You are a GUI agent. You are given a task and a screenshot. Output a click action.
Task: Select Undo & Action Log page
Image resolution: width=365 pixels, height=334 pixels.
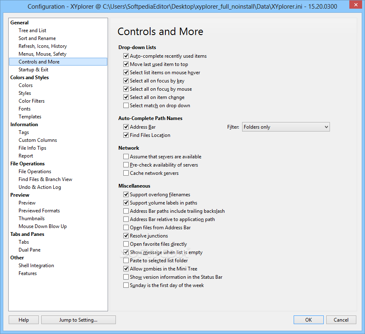tap(40, 187)
